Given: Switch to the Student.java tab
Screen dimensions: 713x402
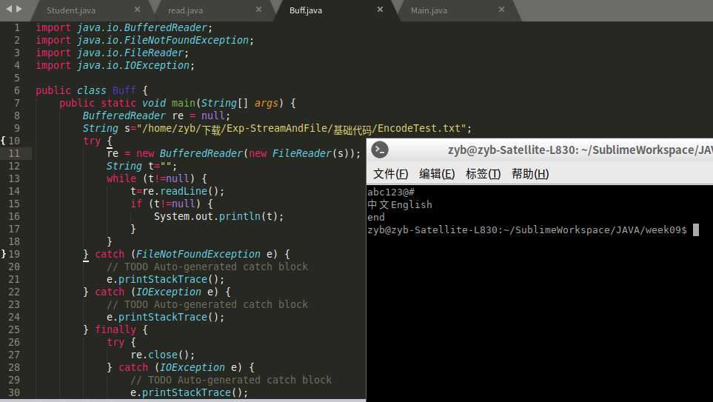Looking at the screenshot, I should (70, 10).
